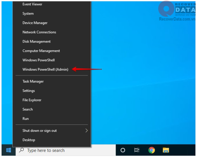Select System in the Win+X menu
The width and height of the screenshot is (197, 157).
[52, 14]
